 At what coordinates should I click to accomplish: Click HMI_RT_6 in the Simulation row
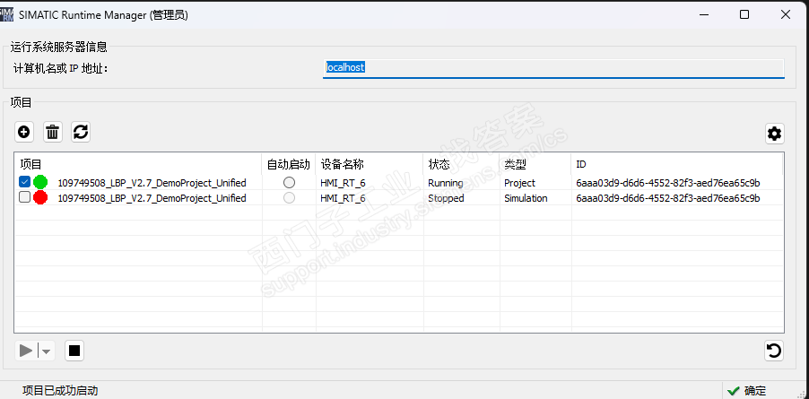(344, 198)
